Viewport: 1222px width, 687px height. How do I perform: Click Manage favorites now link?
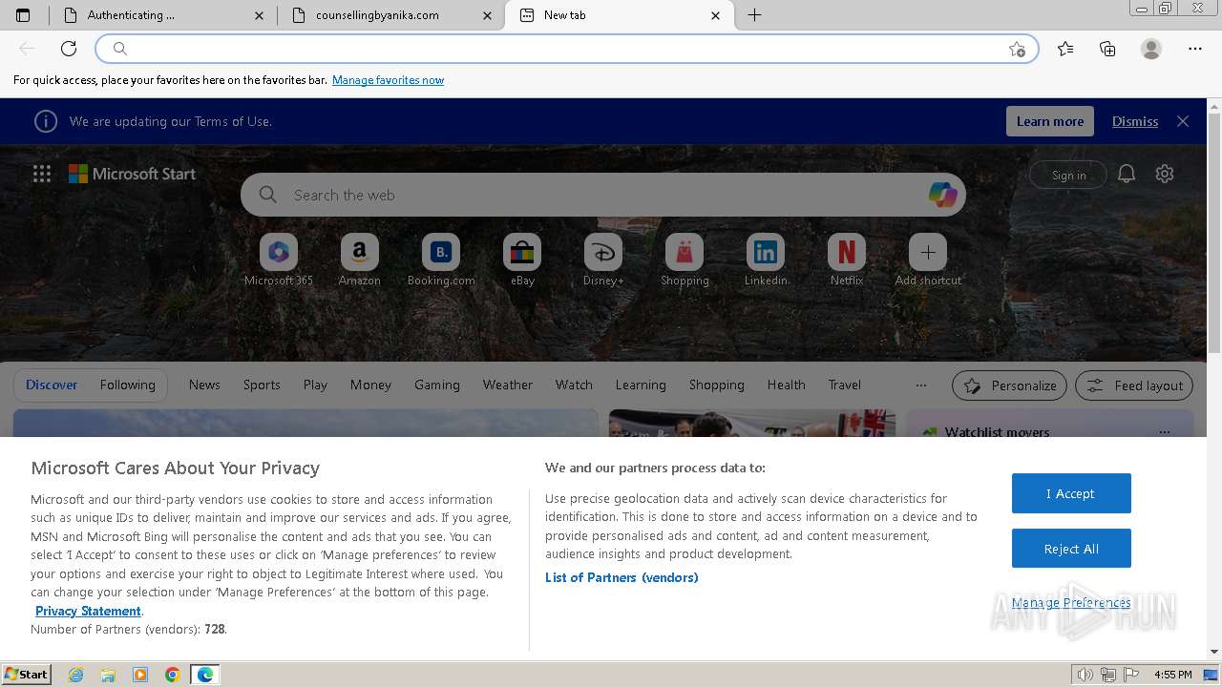pyautogui.click(x=388, y=80)
